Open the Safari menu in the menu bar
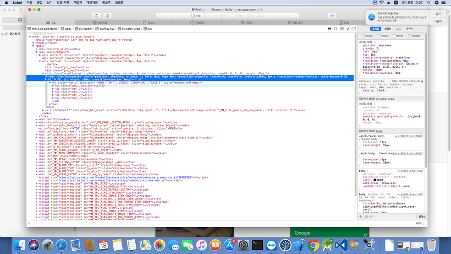451x254 pixels. click(x=17, y=3)
